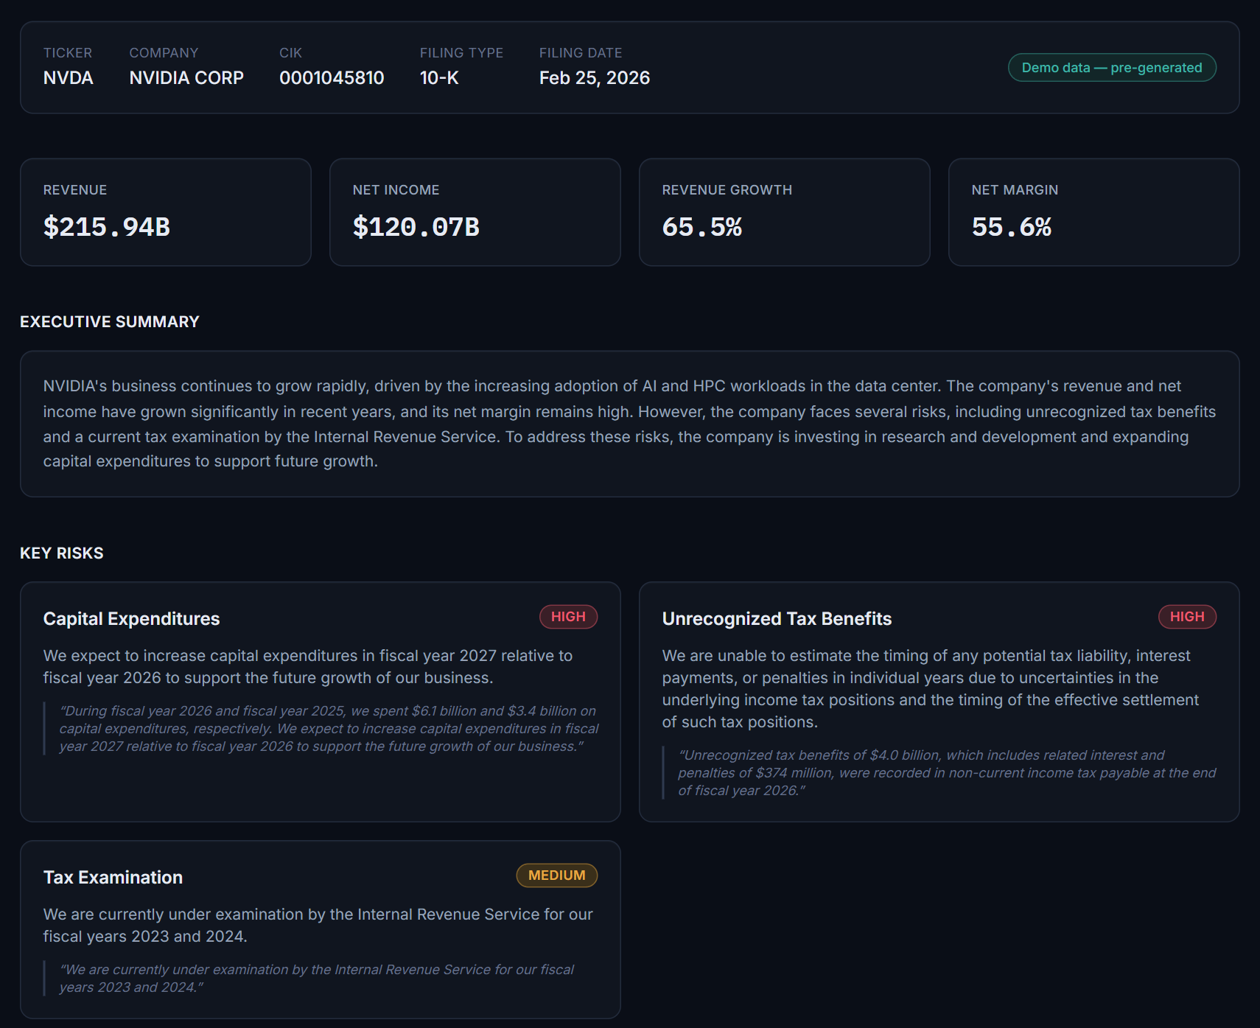Click the italic IRS examination quote

coord(317,979)
